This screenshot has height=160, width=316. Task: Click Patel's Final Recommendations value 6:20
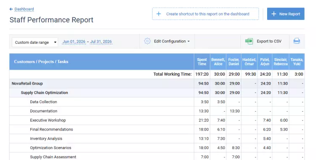pyautogui.click(x=267, y=129)
